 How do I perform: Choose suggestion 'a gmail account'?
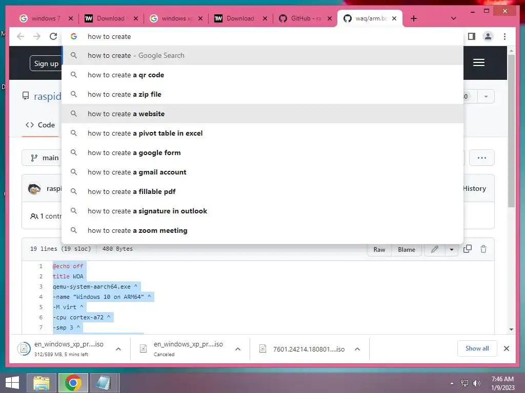pos(262,172)
